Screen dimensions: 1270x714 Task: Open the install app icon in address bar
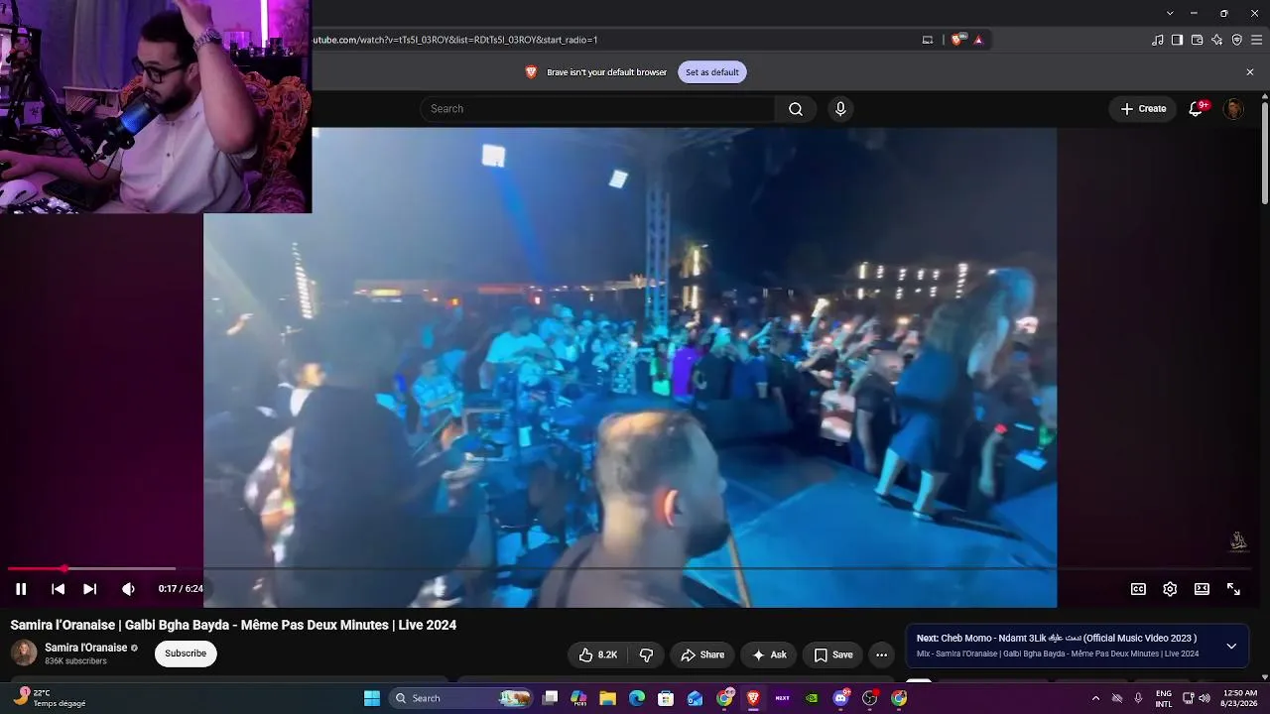point(928,40)
